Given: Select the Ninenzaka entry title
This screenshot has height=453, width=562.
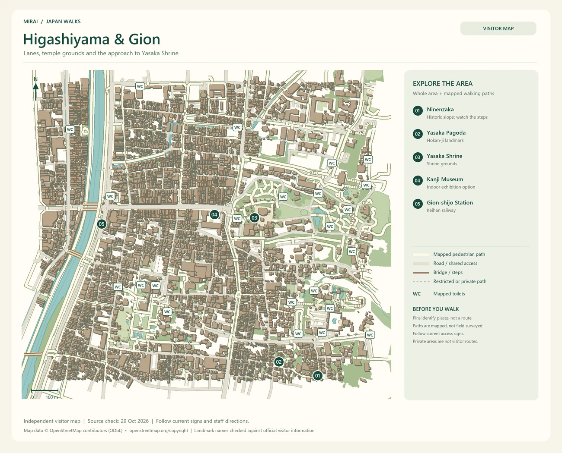Looking at the screenshot, I should click(x=440, y=110).
